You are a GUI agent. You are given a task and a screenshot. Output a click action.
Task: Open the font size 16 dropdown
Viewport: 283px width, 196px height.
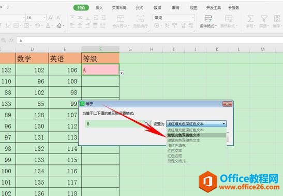click(x=44, y=18)
